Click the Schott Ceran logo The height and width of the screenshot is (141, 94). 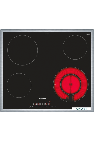(x=88, y=34)
